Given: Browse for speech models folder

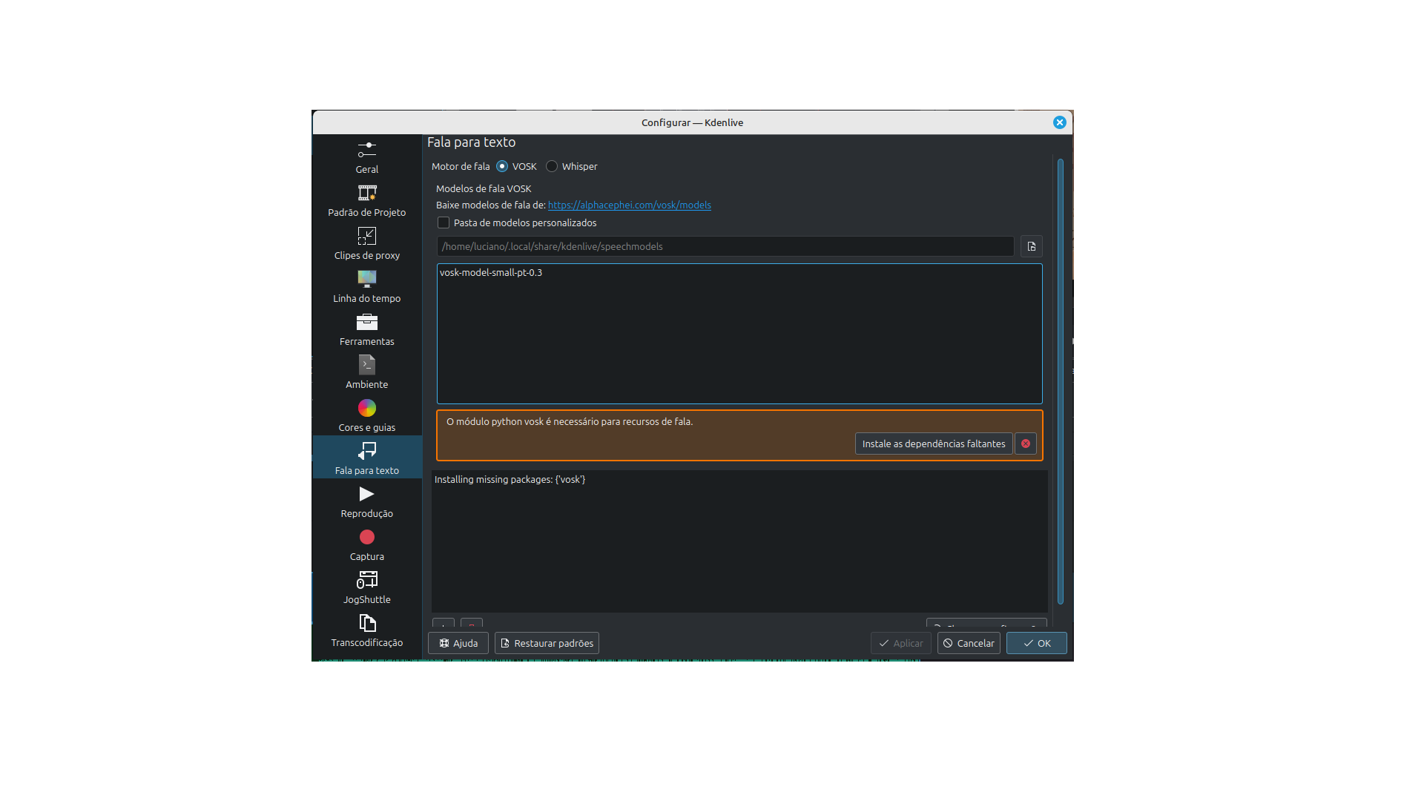Looking at the screenshot, I should (x=1031, y=246).
